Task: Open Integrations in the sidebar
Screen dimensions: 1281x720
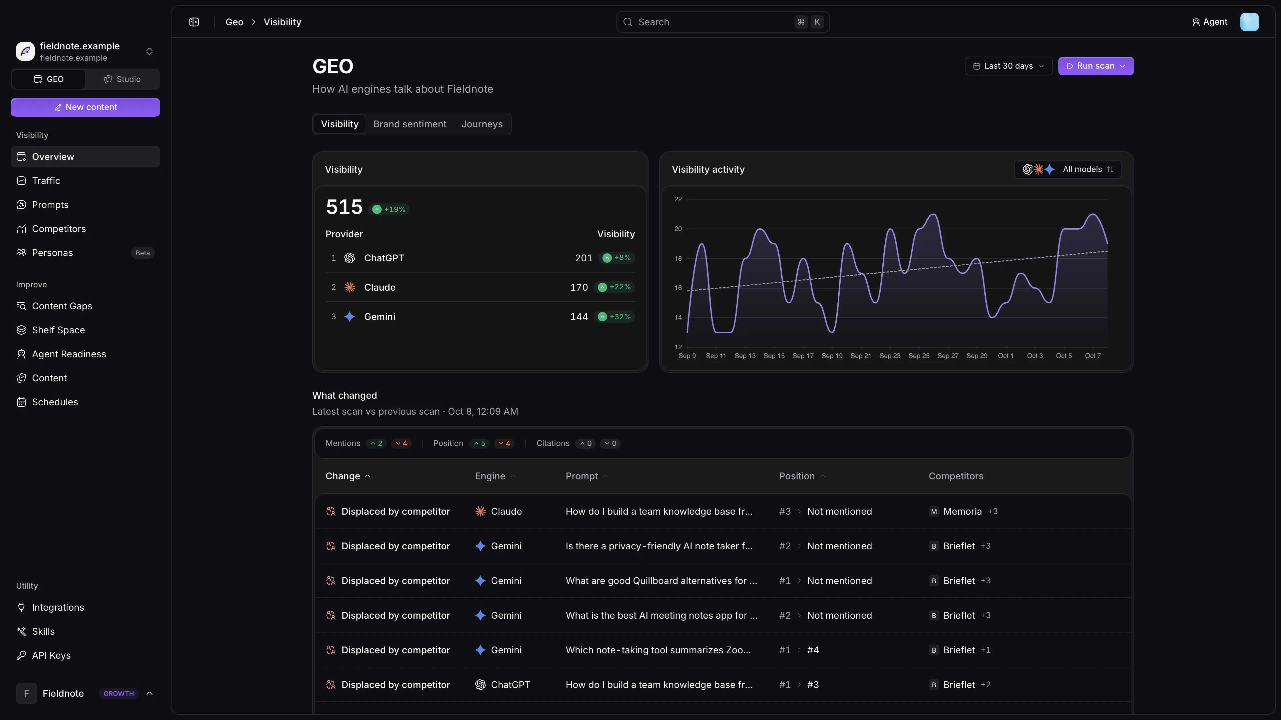Action: (x=85, y=607)
